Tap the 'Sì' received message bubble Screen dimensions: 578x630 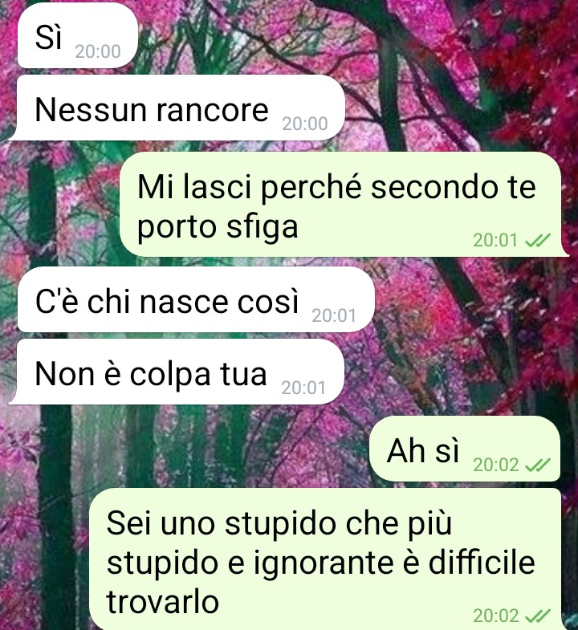point(78,35)
